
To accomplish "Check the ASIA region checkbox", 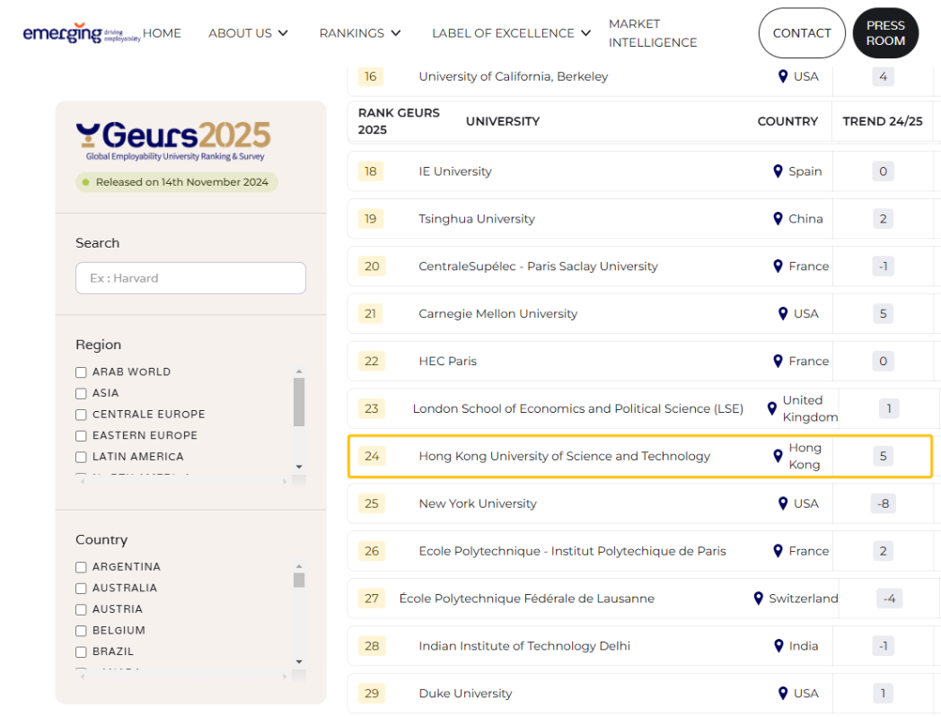I will (81, 393).
